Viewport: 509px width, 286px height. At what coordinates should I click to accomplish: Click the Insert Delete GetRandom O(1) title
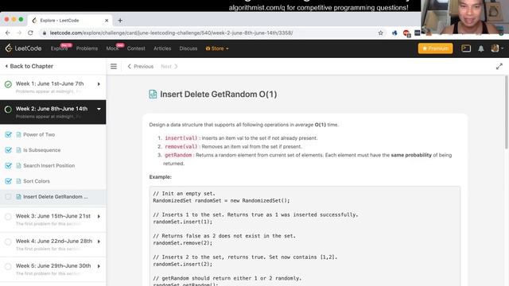coord(219,95)
